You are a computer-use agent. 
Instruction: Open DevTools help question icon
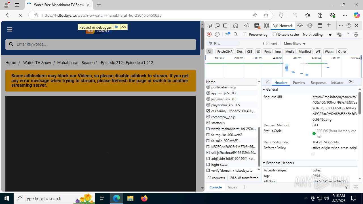coord(349,25)
